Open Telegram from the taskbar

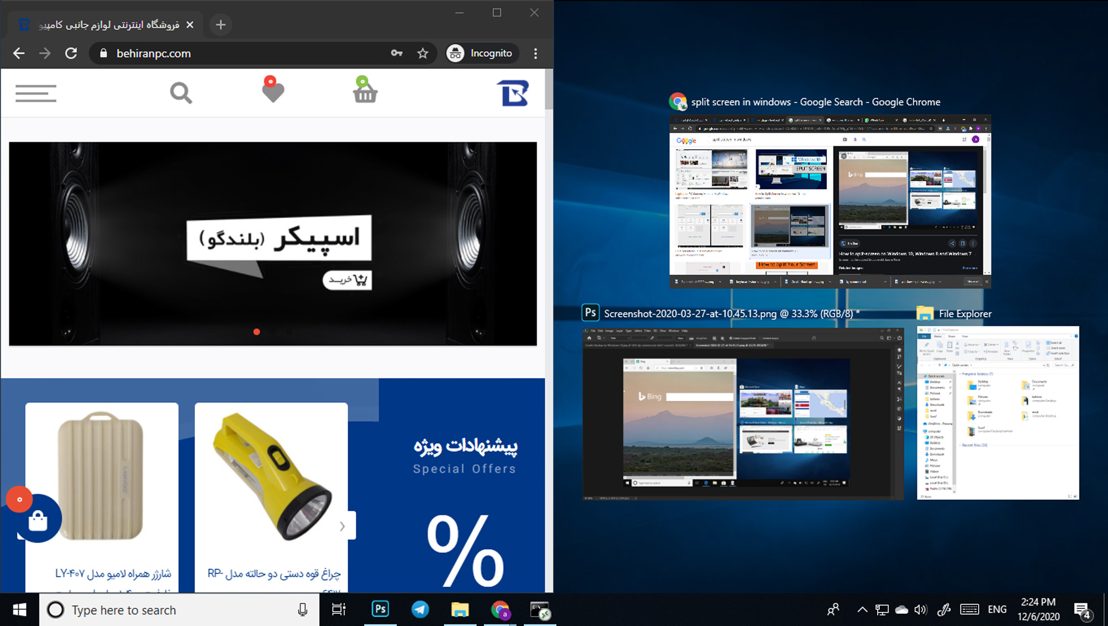tap(420, 609)
